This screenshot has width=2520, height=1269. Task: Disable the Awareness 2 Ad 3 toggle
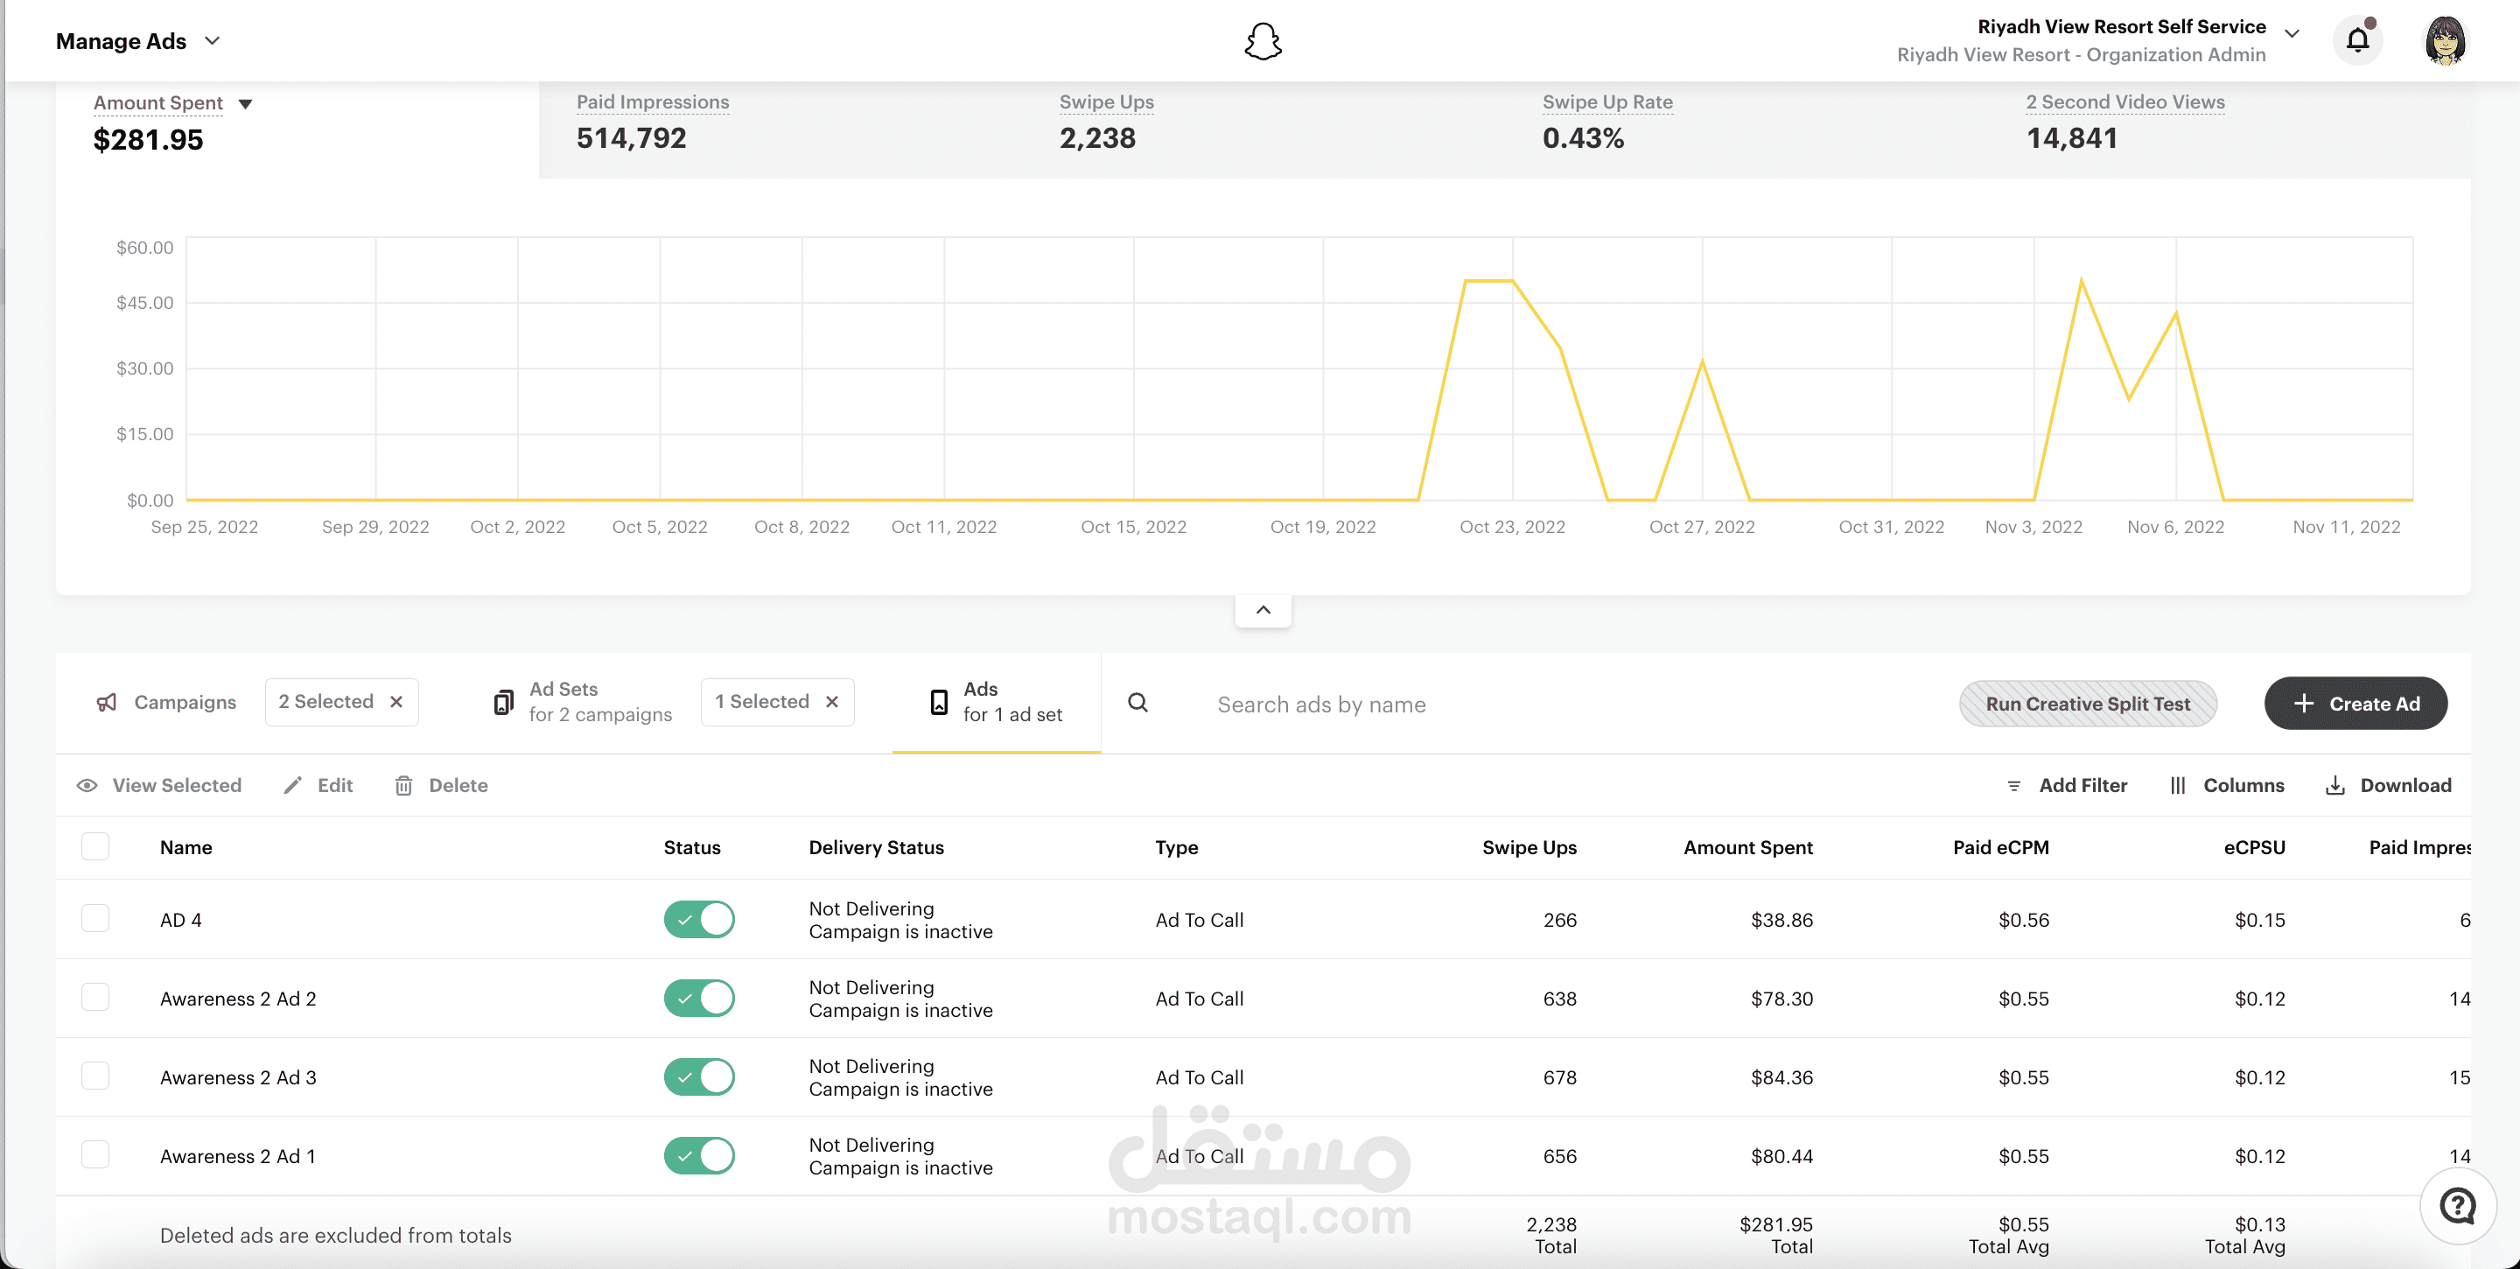(698, 1077)
